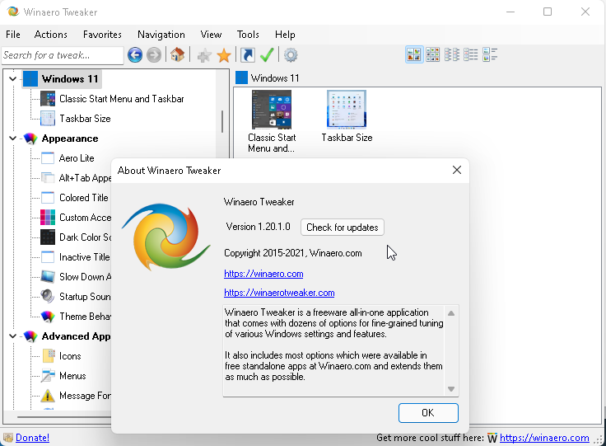Open the Help menu
The width and height of the screenshot is (606, 446).
(285, 35)
